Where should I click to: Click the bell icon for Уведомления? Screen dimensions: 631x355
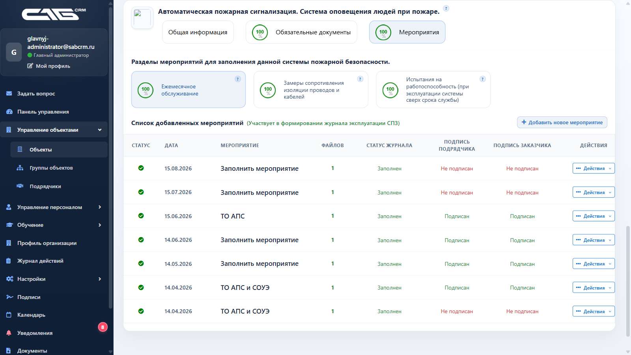pyautogui.click(x=9, y=333)
